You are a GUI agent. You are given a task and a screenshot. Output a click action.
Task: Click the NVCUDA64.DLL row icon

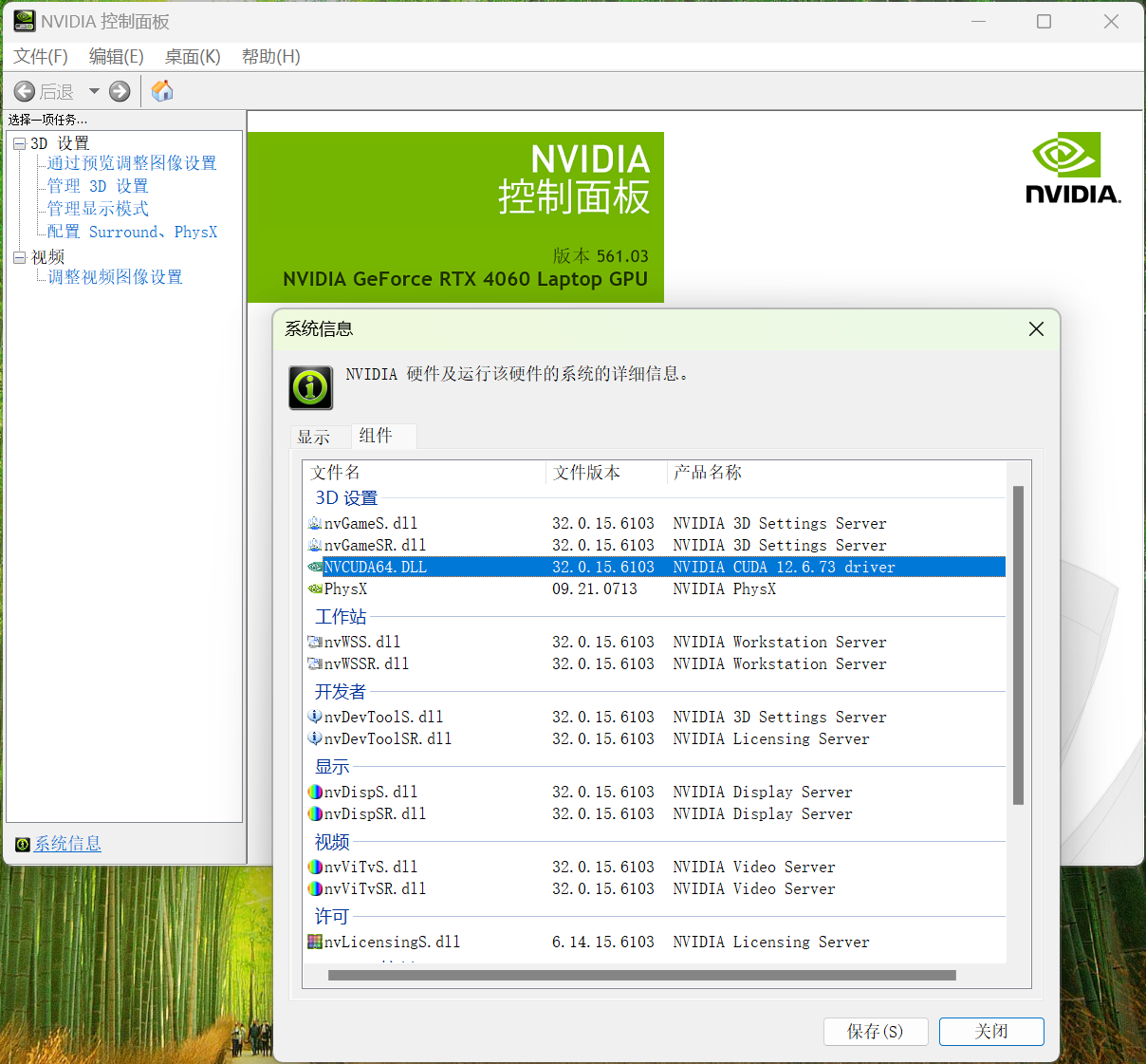(x=315, y=567)
